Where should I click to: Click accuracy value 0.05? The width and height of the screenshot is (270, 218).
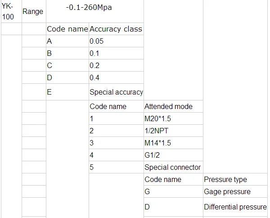116,41
